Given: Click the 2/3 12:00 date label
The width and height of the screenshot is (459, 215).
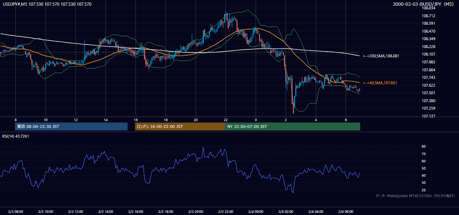Looking at the screenshot, I should [75, 211].
